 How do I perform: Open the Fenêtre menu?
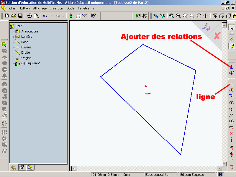pos(83,8)
